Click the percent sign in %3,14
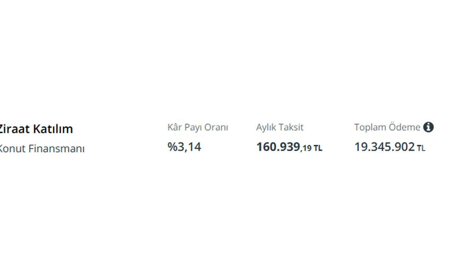The height and width of the screenshot is (268, 457). click(x=172, y=147)
